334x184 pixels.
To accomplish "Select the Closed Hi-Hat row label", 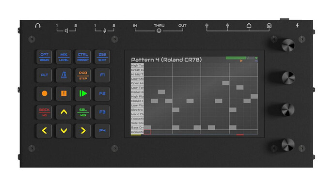I will tap(137, 101).
